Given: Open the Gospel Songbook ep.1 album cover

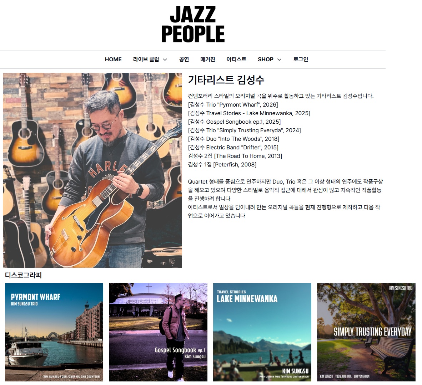Looking at the screenshot, I should (158, 332).
